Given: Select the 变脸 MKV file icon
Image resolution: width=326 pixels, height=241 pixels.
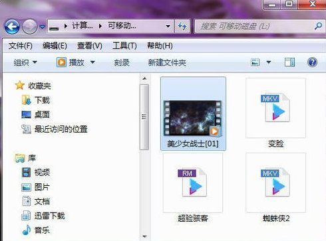Looking at the screenshot, I should [x=275, y=108].
